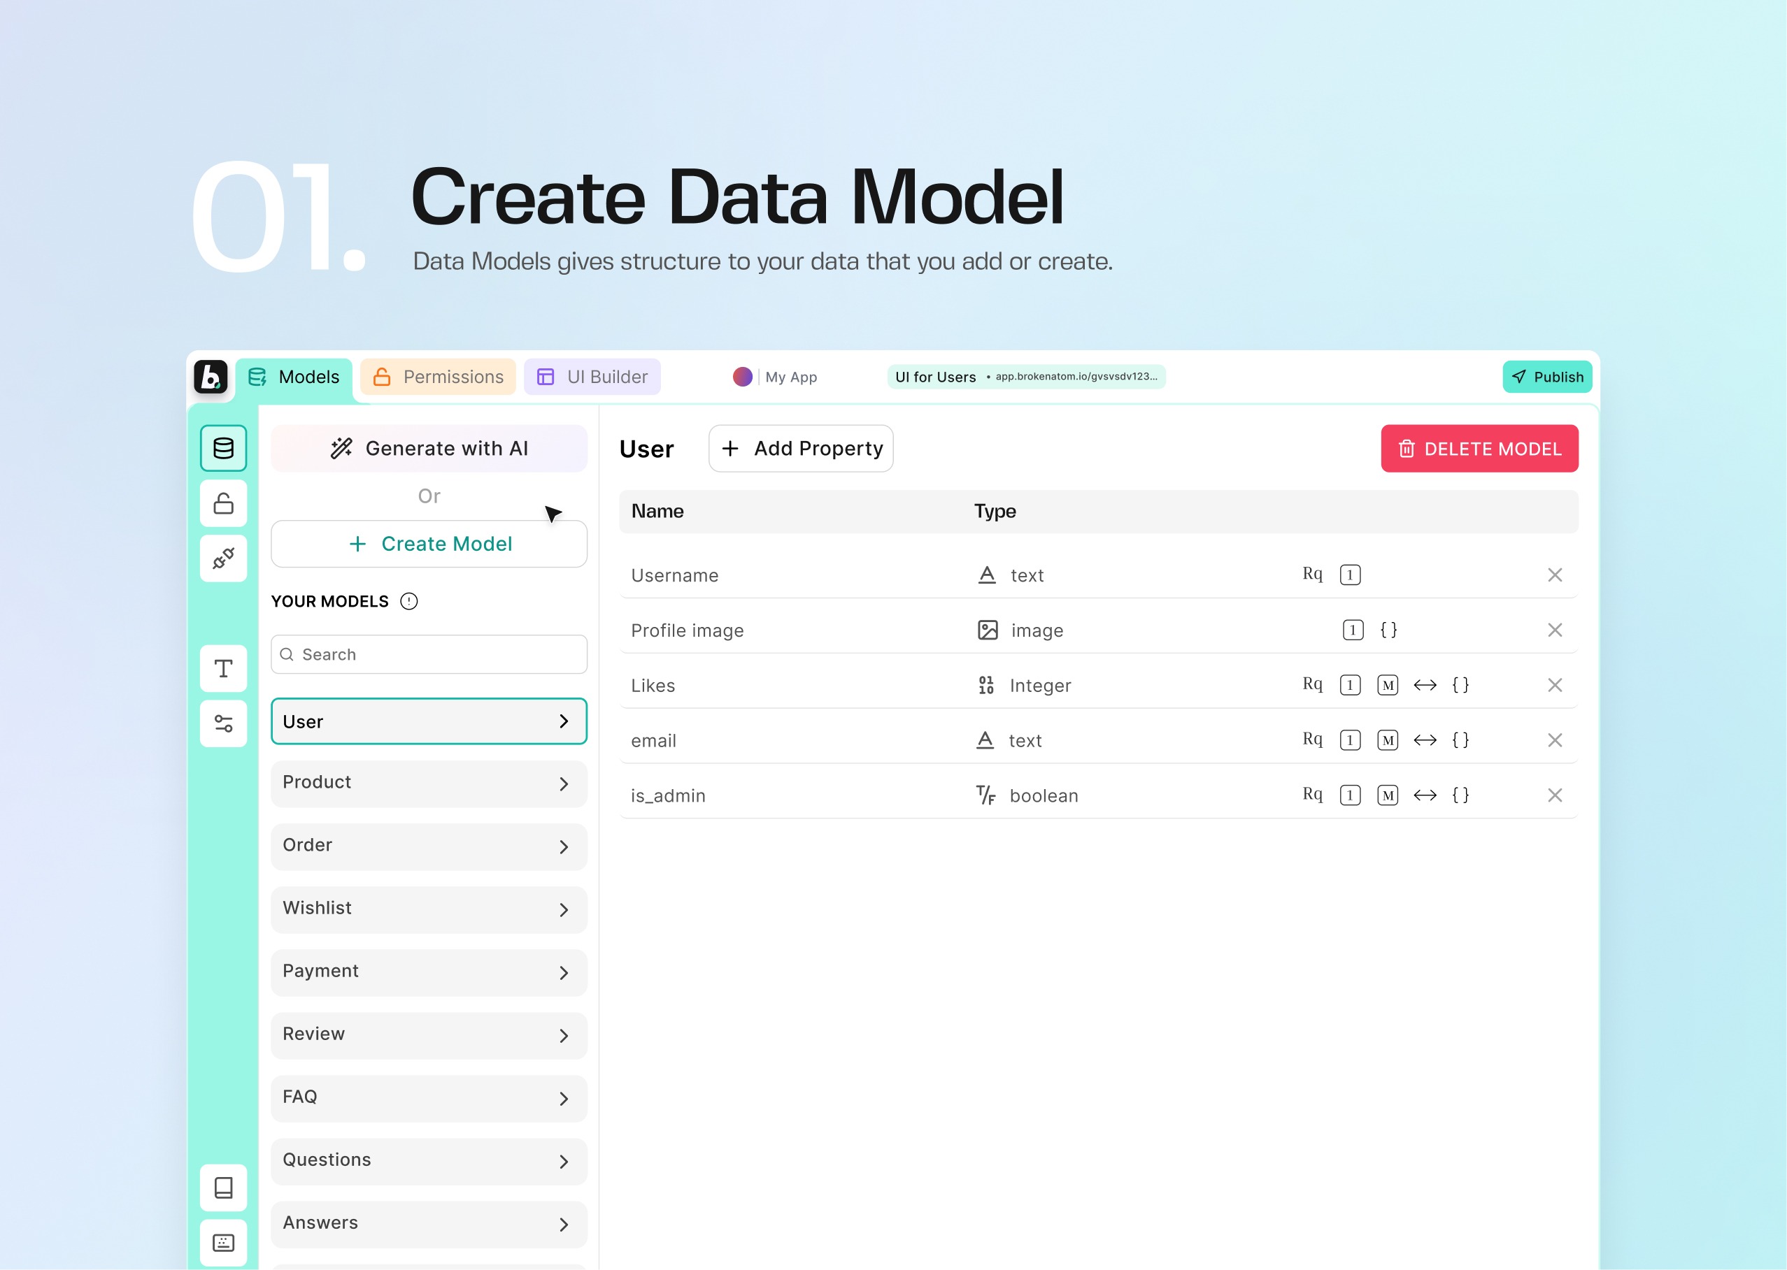Select the text T sidebar icon
The width and height of the screenshot is (1787, 1270).
coord(223,669)
